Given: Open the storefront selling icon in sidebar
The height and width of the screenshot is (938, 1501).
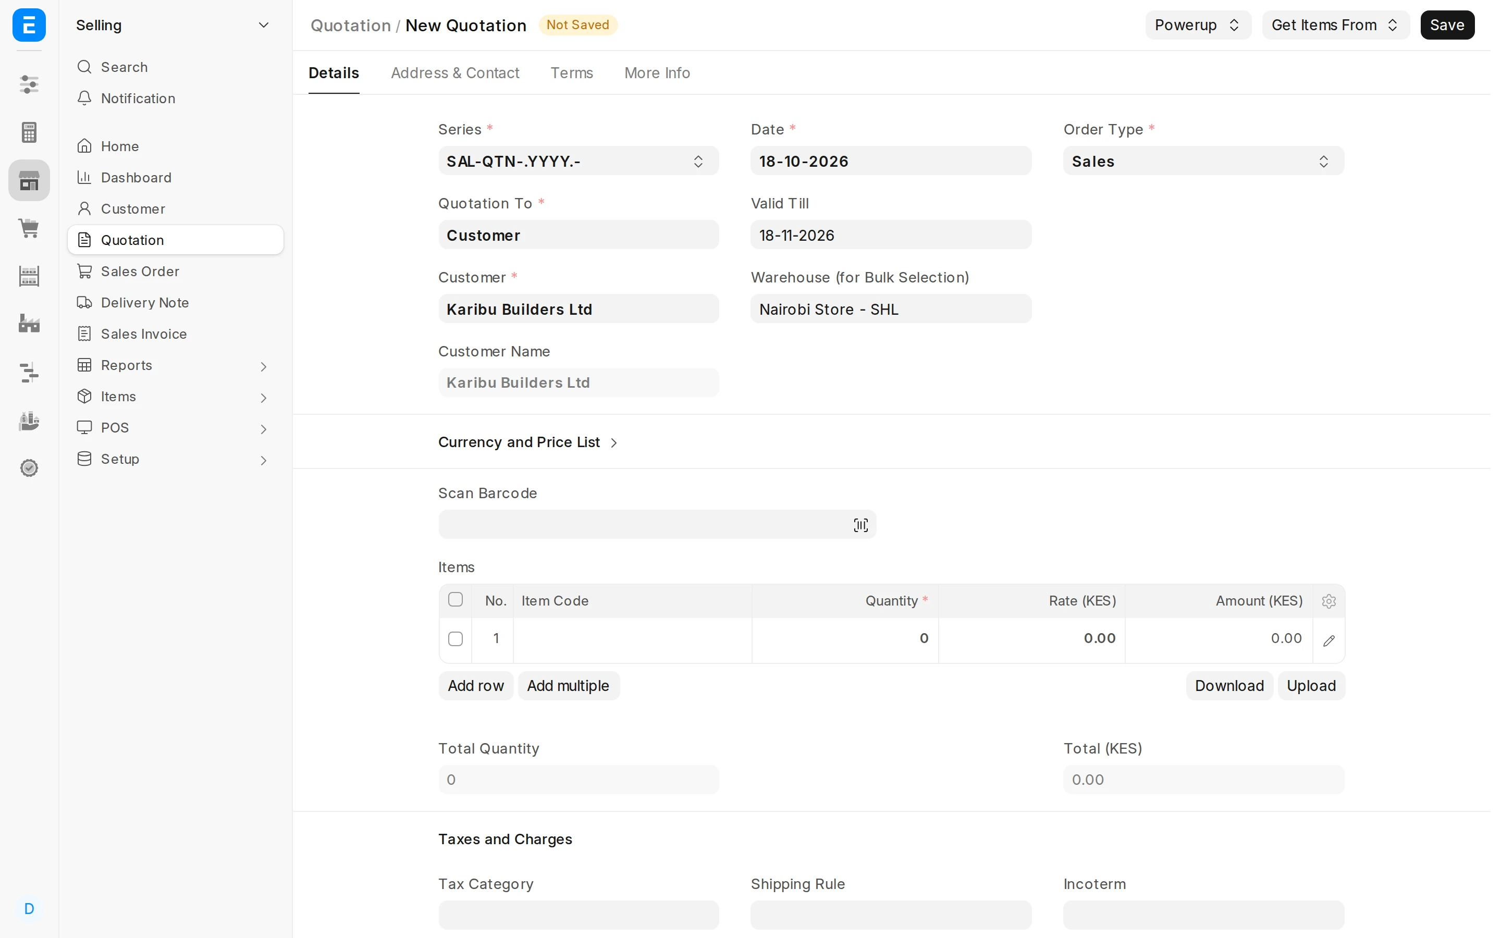Looking at the screenshot, I should pos(29,180).
